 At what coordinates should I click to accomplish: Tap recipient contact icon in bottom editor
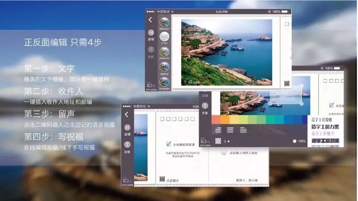(224, 152)
